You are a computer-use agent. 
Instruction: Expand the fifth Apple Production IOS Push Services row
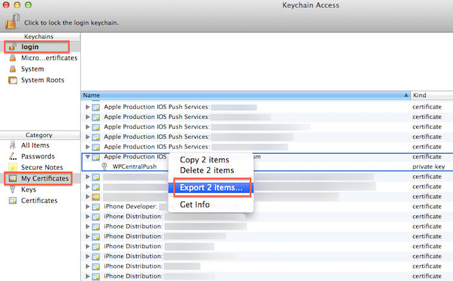point(87,147)
